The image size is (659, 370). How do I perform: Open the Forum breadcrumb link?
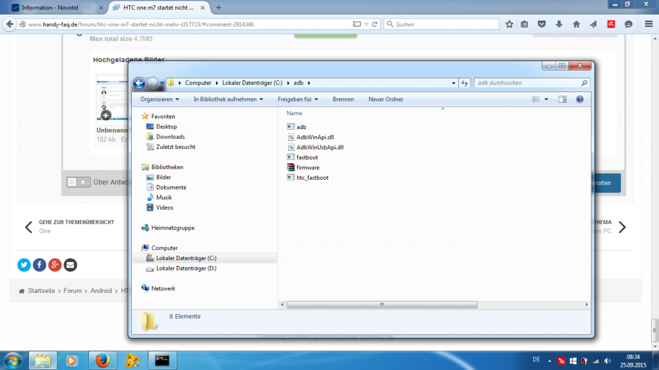point(72,290)
